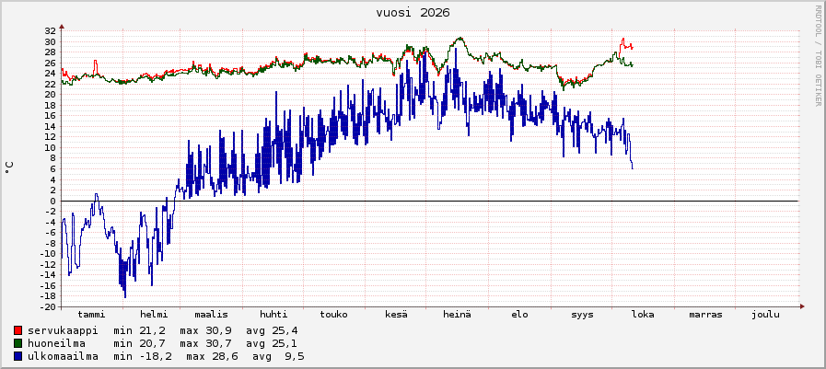Image resolution: width=826 pixels, height=369 pixels.
Task: Click the 'elo' month label
Action: coord(519,315)
